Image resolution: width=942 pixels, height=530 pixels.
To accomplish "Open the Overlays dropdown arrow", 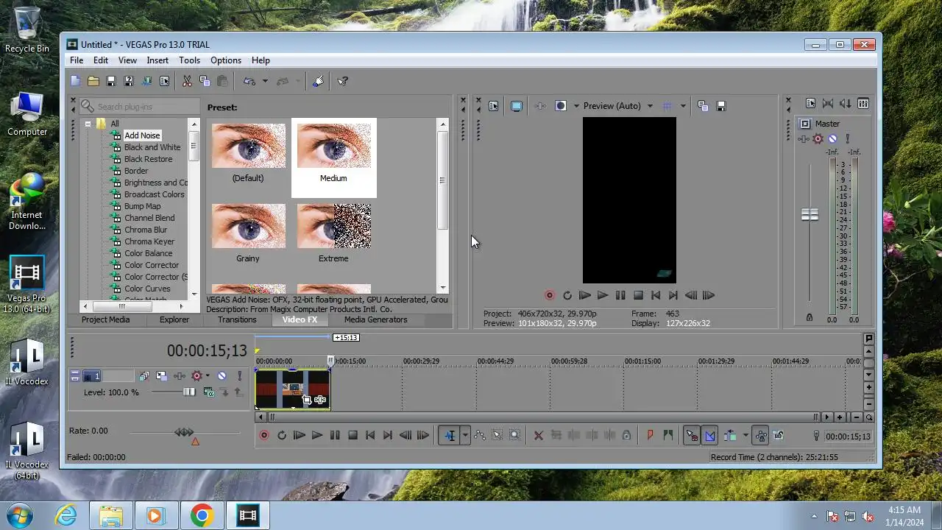I will (x=683, y=106).
